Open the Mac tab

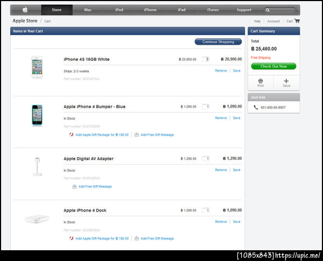(x=88, y=10)
